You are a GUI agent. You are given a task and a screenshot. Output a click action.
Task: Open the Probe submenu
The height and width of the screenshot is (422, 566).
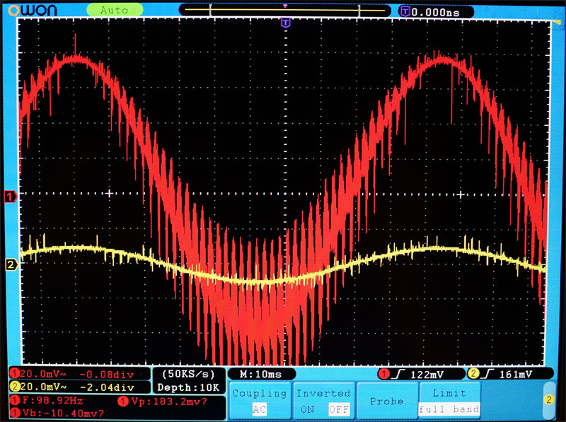(x=386, y=401)
